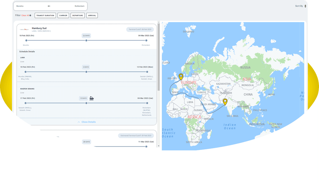Click the Clear All filter link
319x183 pixels.
click(x=25, y=15)
